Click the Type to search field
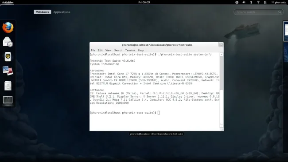 tap(258, 12)
